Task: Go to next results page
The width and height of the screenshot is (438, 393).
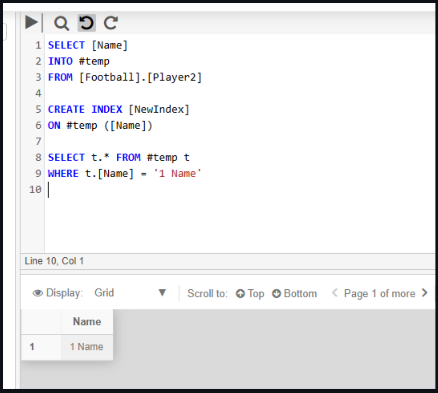Action: pyautogui.click(x=425, y=293)
